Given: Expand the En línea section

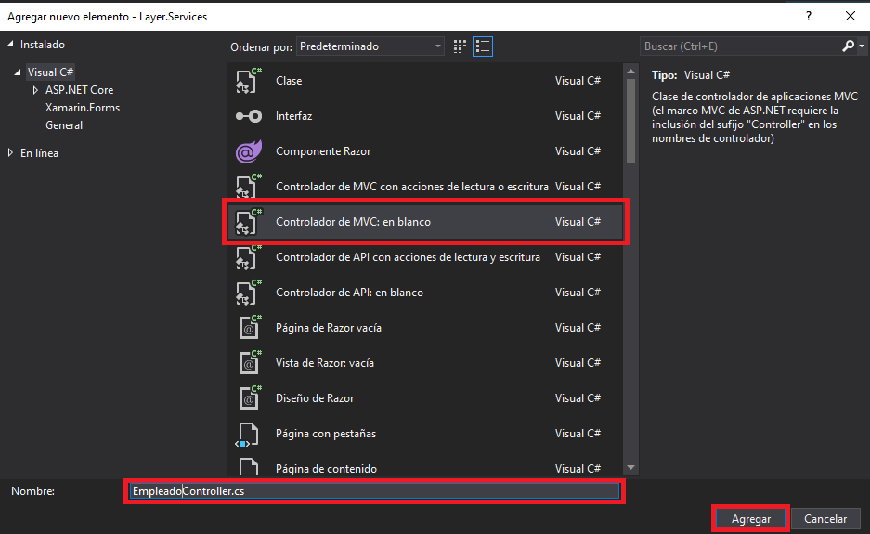Looking at the screenshot, I should 10,152.
